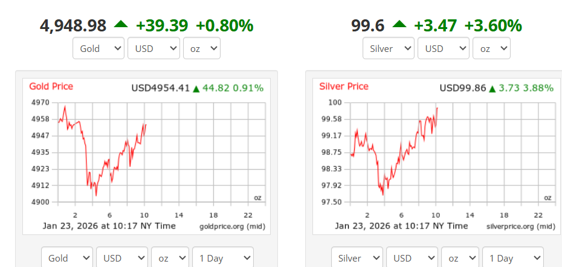
Task: Click the Gold Price chart title
Action: 51,86
